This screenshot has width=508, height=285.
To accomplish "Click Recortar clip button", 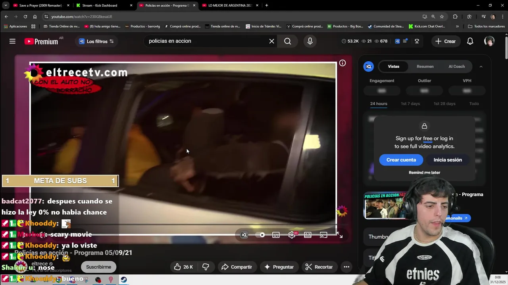I will (x=319, y=267).
